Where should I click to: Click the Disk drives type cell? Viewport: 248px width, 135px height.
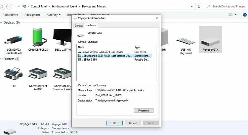click(x=140, y=52)
